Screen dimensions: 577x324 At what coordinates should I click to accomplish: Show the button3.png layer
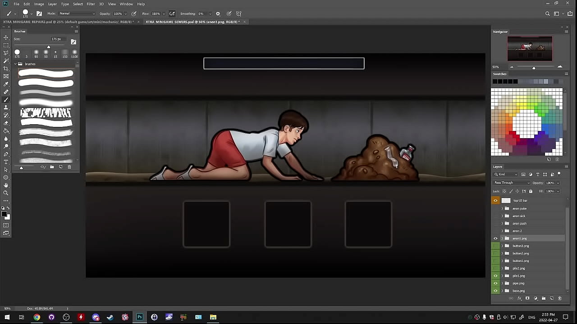coord(495,246)
